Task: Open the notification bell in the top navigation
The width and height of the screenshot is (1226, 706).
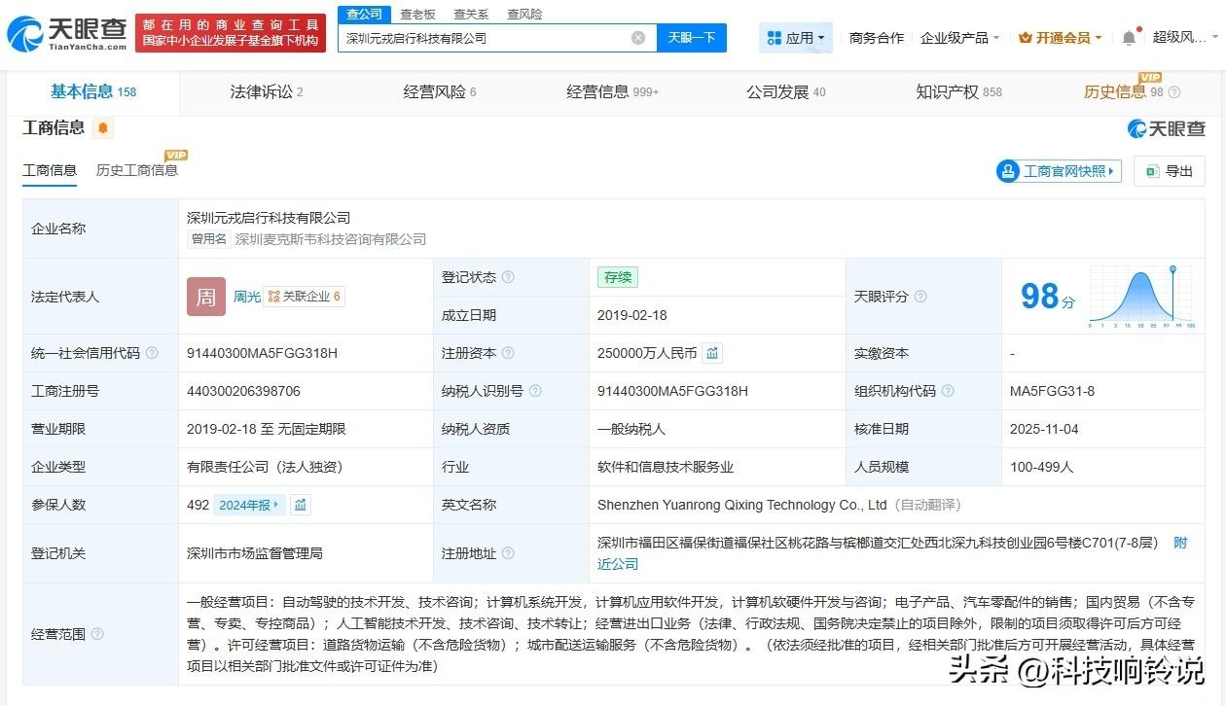Action: (1127, 37)
